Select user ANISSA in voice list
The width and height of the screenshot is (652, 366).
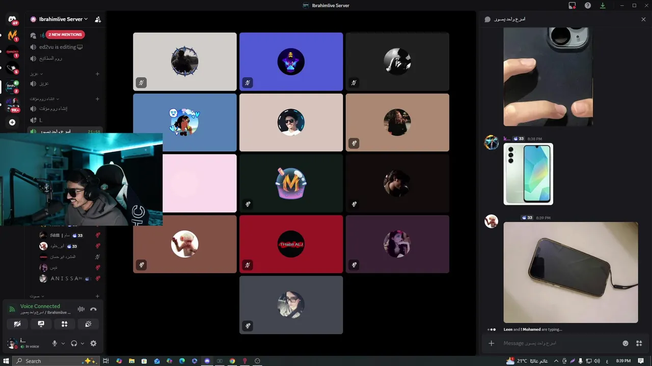click(x=69, y=278)
